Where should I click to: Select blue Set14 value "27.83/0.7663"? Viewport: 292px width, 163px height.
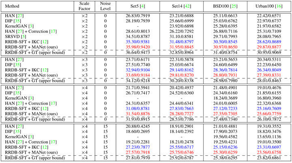[182, 109]
